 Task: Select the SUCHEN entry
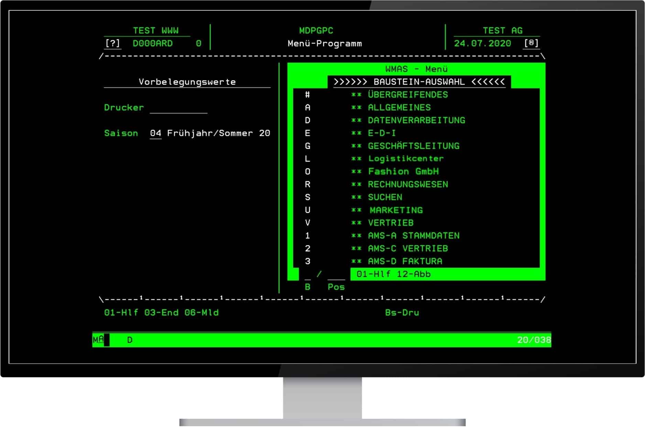385,197
